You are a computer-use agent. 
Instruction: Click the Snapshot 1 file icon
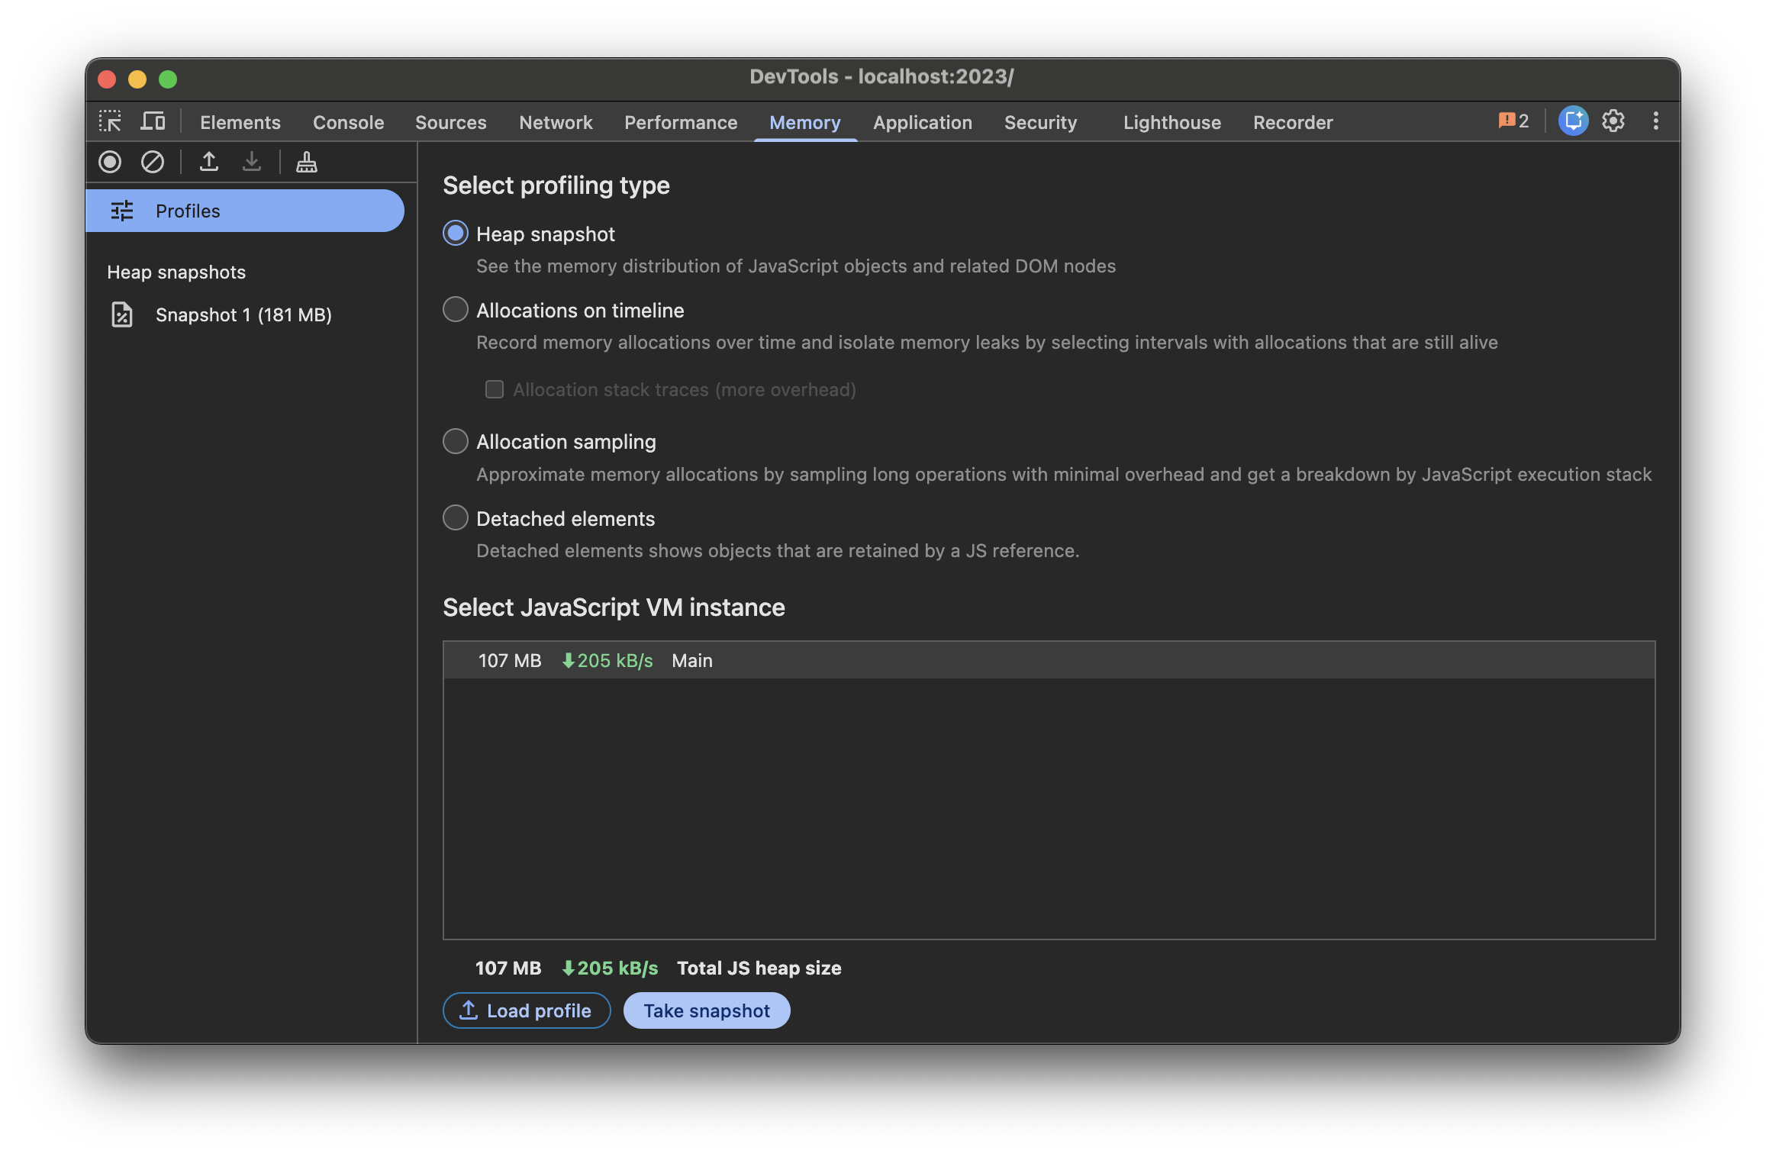(122, 314)
